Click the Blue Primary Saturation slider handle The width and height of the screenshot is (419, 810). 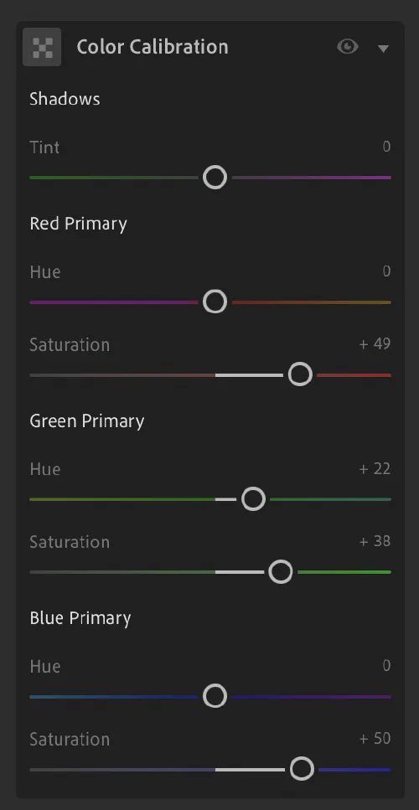pyautogui.click(x=302, y=769)
